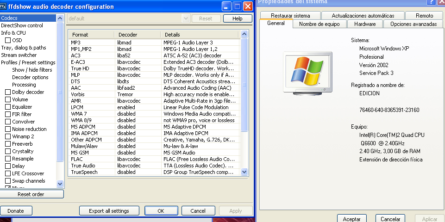Open the default preset dropdown
The image size is (445, 222).
tap(186, 18)
